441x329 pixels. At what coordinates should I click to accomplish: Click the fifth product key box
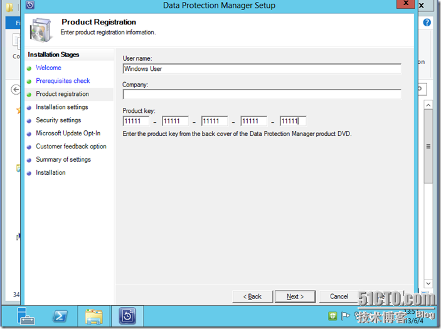[293, 121]
